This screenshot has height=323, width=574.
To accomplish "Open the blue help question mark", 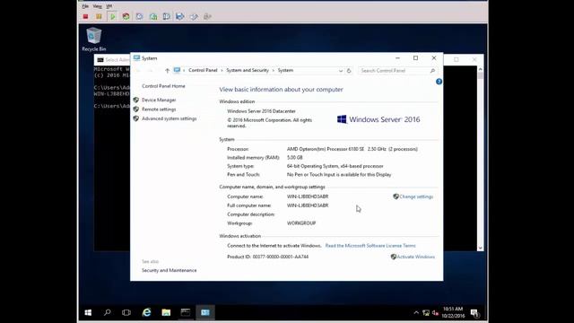I will tap(439, 82).
